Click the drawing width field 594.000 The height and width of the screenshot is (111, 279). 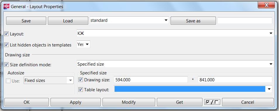[151, 80]
